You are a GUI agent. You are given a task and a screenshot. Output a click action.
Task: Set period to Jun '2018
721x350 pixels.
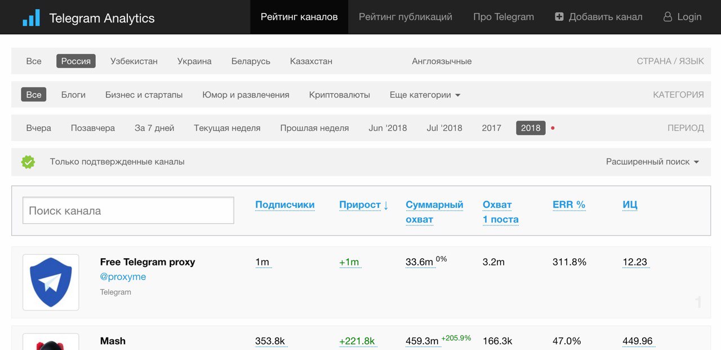[388, 128]
